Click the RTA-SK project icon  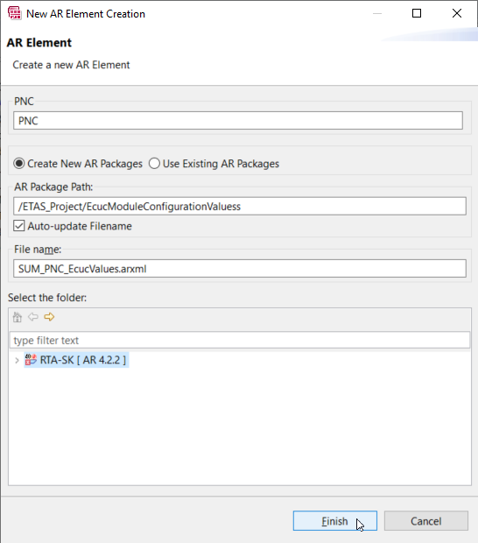pyautogui.click(x=31, y=360)
